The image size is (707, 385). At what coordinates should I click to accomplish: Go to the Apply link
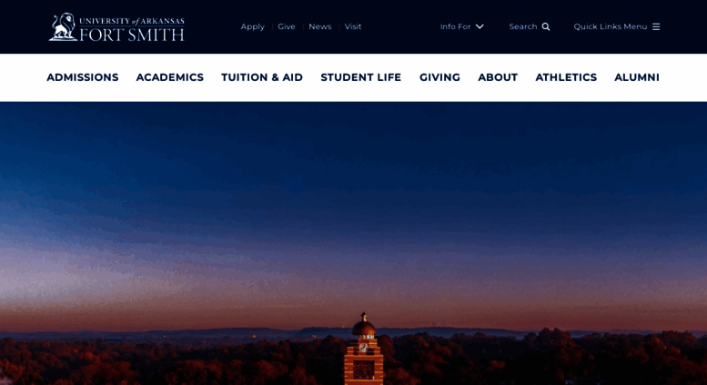click(x=253, y=26)
